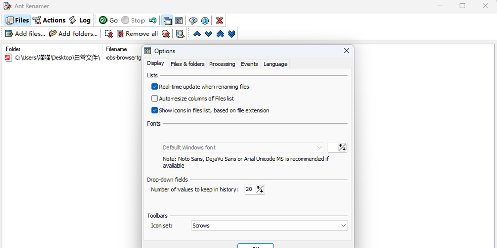Click the red X exit icon

click(219, 20)
